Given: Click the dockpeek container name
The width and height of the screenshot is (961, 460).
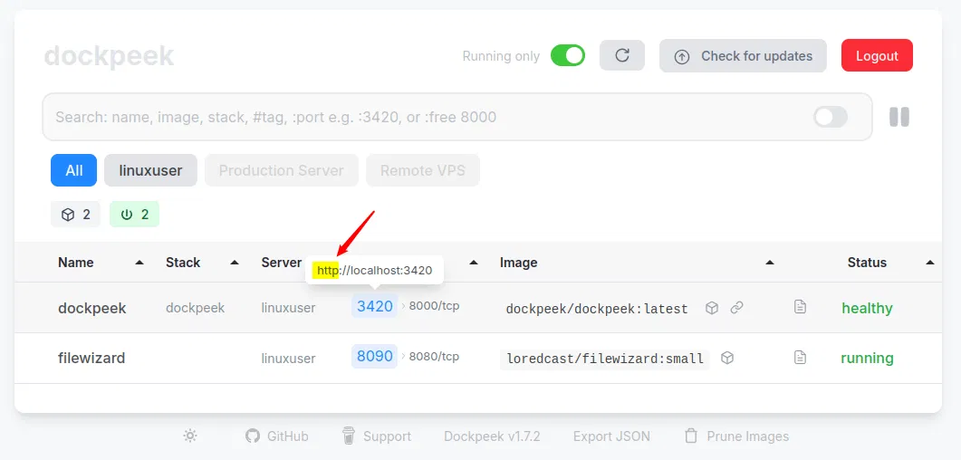Looking at the screenshot, I should point(91,308).
